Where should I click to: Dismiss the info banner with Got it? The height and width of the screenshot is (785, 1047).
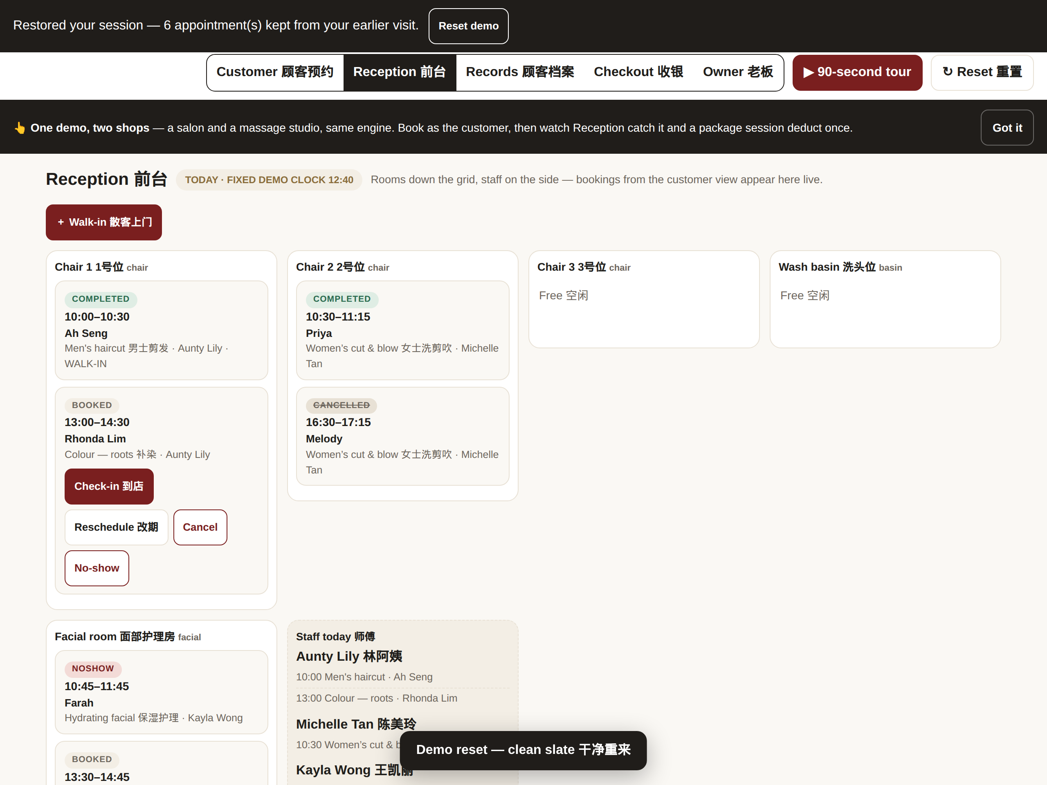click(1007, 128)
